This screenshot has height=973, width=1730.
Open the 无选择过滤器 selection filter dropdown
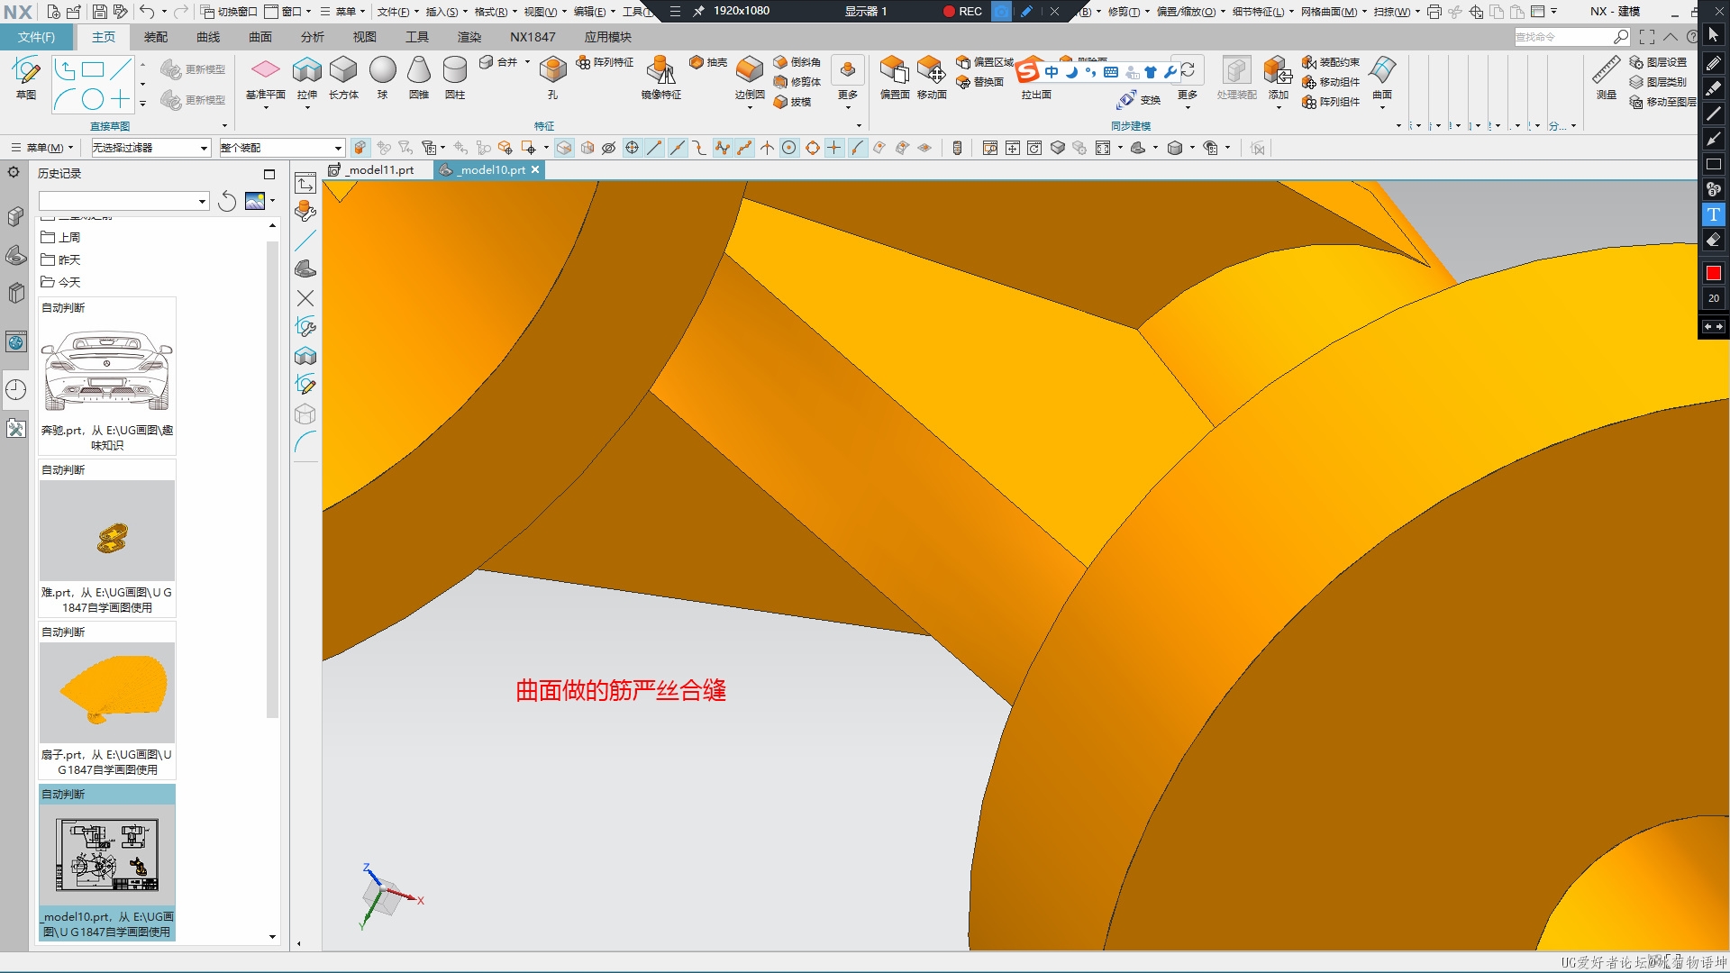150,148
